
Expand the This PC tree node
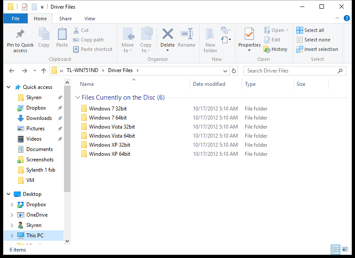point(12,236)
